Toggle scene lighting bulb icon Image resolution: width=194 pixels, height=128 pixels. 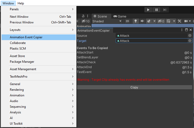click(x=136, y=21)
